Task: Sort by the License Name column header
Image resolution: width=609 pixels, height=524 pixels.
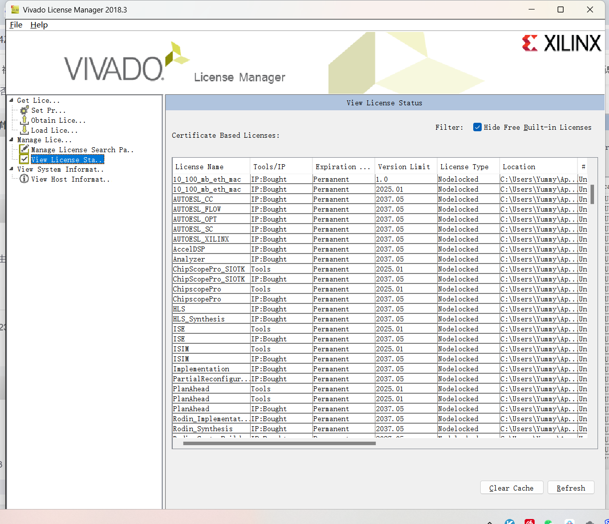Action: (x=211, y=167)
